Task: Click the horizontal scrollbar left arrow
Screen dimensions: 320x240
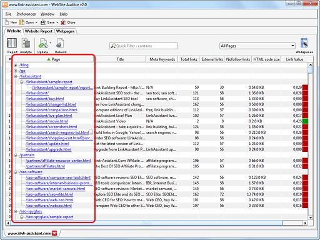Action: [8, 223]
